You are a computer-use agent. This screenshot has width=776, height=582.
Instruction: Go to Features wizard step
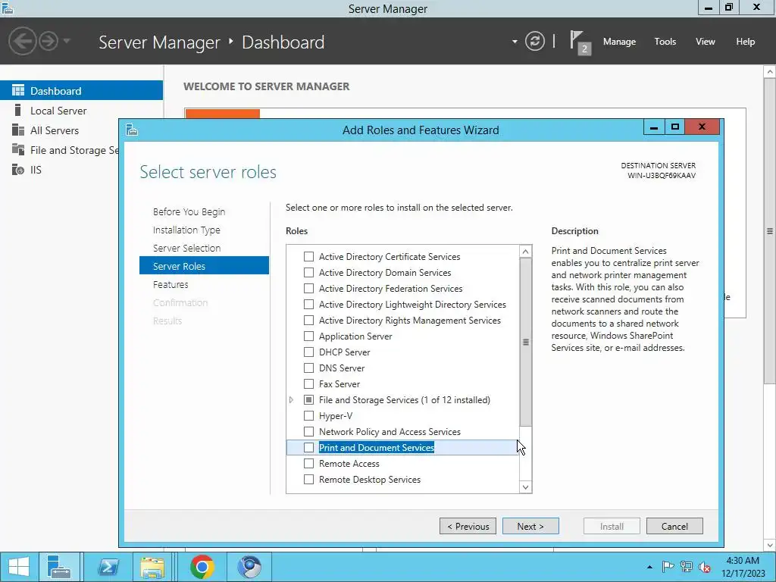click(171, 285)
